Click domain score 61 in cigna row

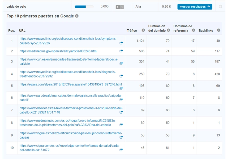[168, 148]
